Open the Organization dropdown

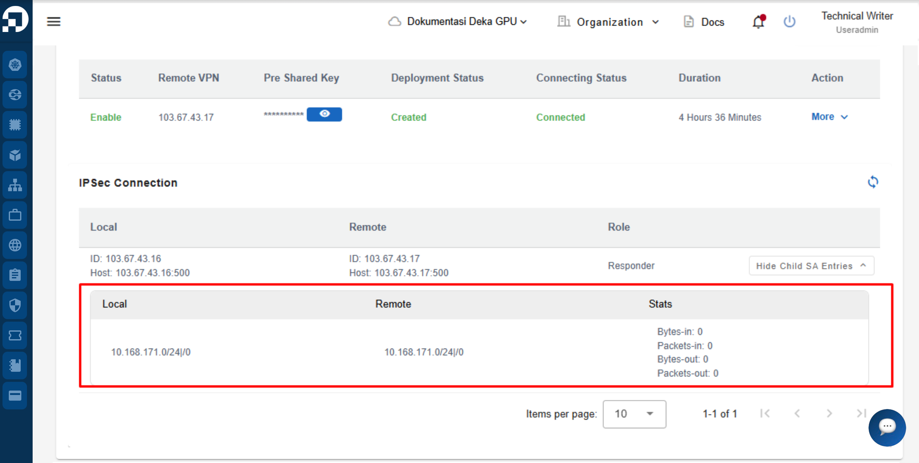tap(608, 22)
